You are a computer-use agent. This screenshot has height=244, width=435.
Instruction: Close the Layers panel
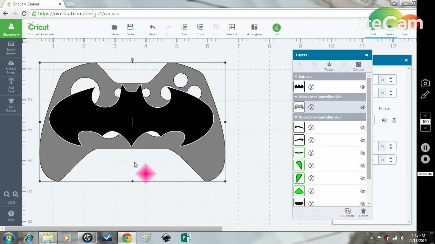(x=367, y=55)
